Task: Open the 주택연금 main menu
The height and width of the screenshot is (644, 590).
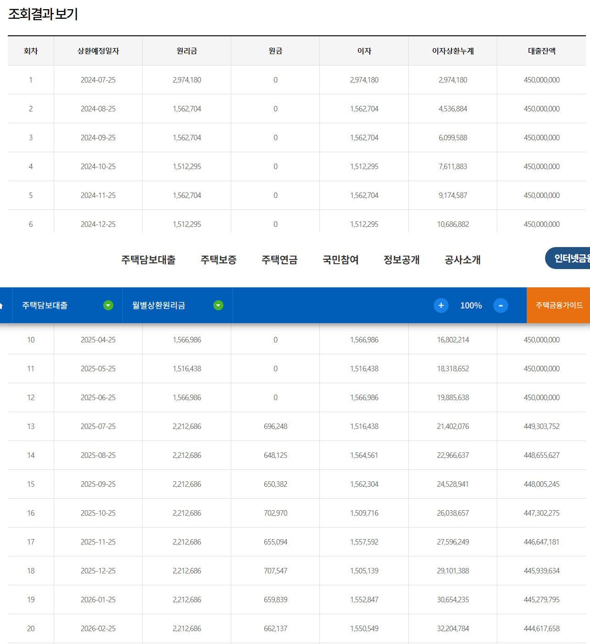Action: pyautogui.click(x=279, y=259)
